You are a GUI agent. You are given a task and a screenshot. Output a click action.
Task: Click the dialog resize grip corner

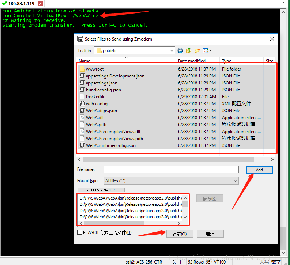(x=275, y=242)
